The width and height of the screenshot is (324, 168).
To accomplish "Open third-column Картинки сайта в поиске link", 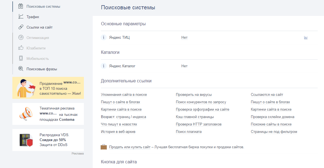I will coord(271,110).
